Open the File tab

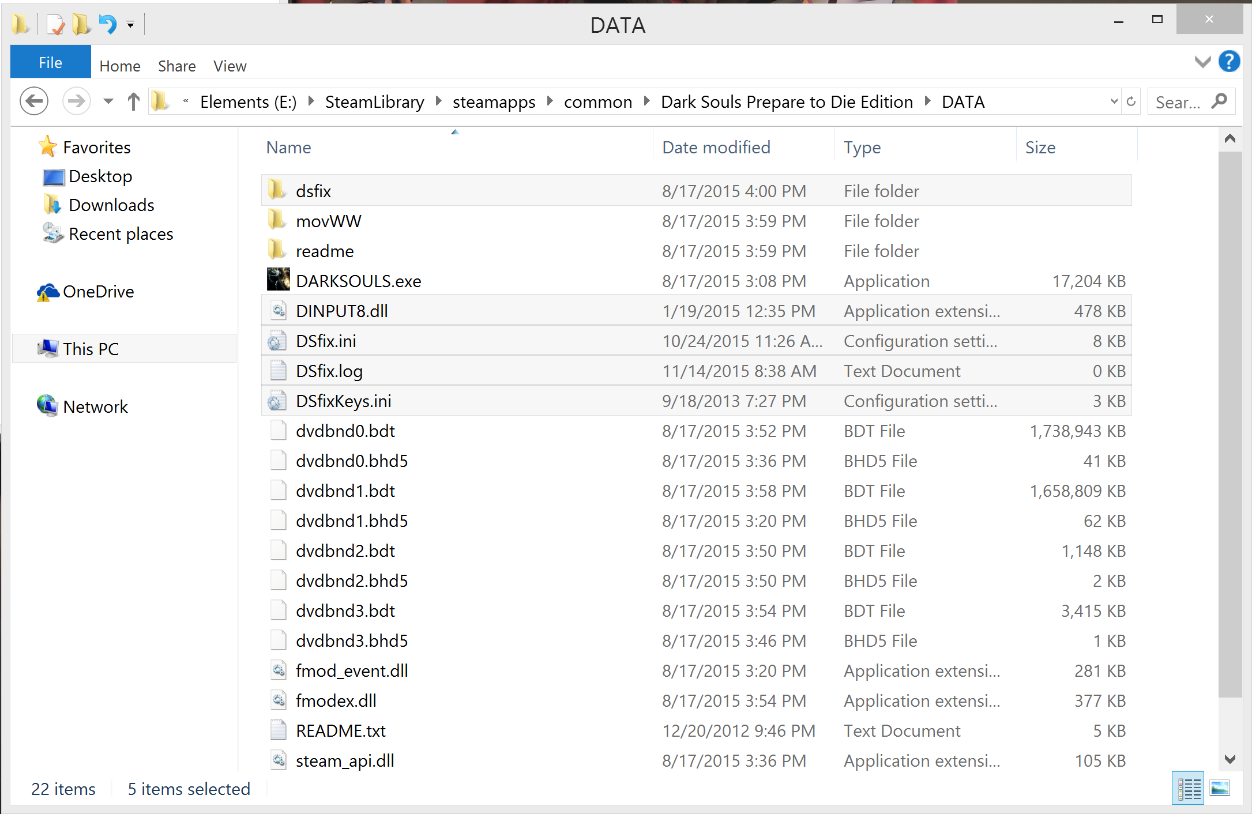(x=50, y=62)
